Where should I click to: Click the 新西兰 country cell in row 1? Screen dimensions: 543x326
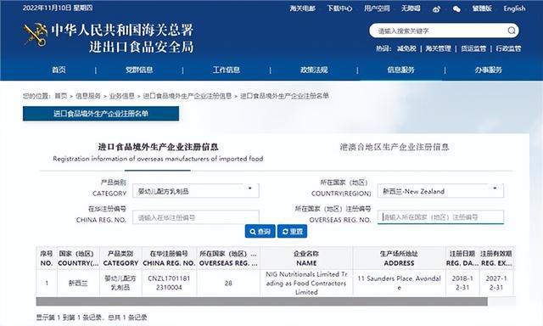point(78,283)
